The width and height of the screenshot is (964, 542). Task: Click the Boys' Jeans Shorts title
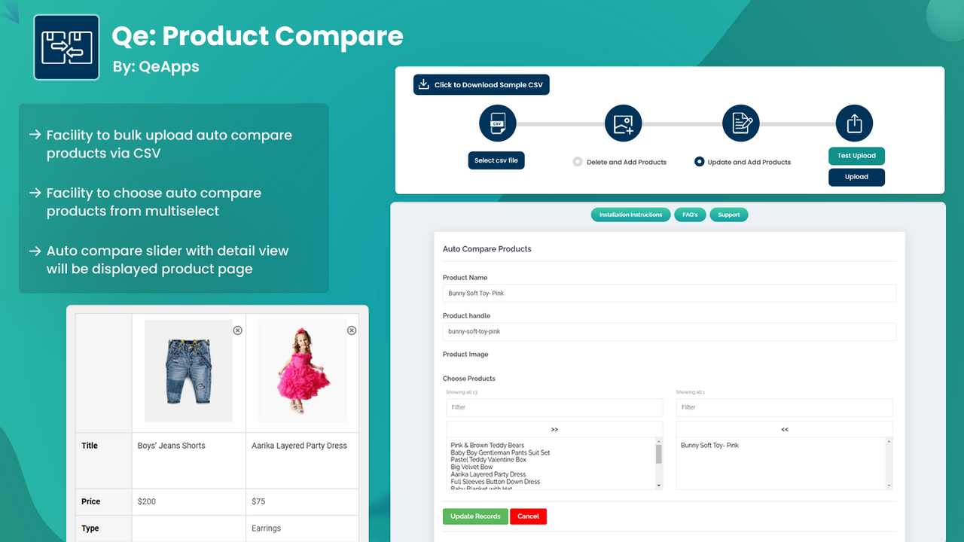(171, 446)
